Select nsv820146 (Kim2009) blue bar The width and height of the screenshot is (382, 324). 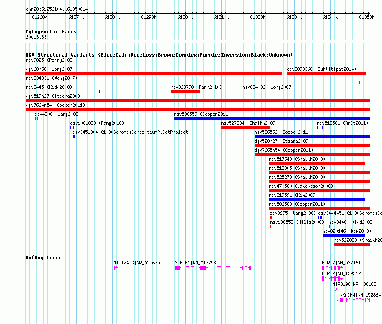pyautogui.click(x=344, y=235)
